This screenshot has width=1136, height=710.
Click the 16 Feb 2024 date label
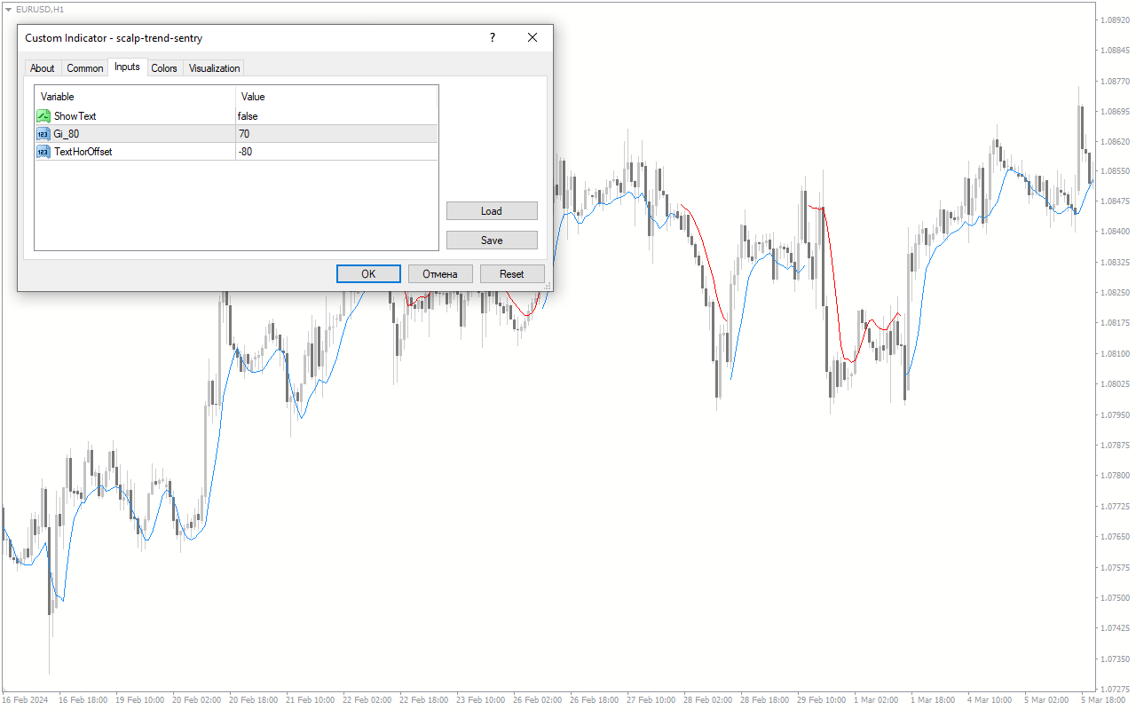point(27,700)
